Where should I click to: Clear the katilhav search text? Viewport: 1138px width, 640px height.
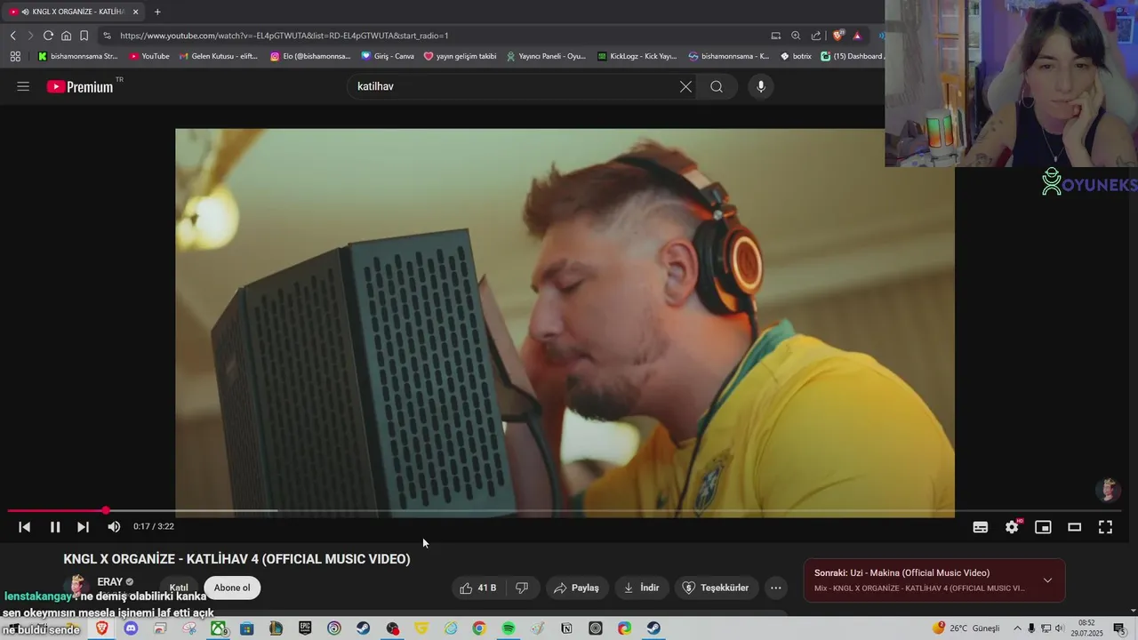685,86
